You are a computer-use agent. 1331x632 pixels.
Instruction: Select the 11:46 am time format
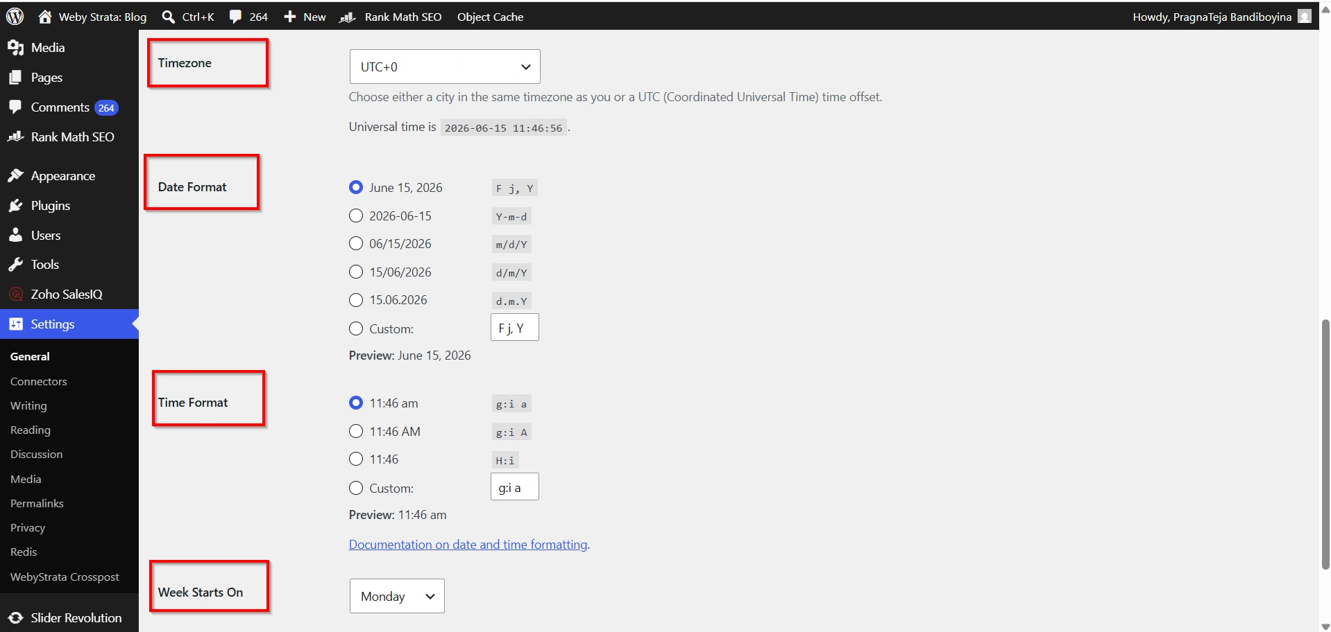point(356,403)
